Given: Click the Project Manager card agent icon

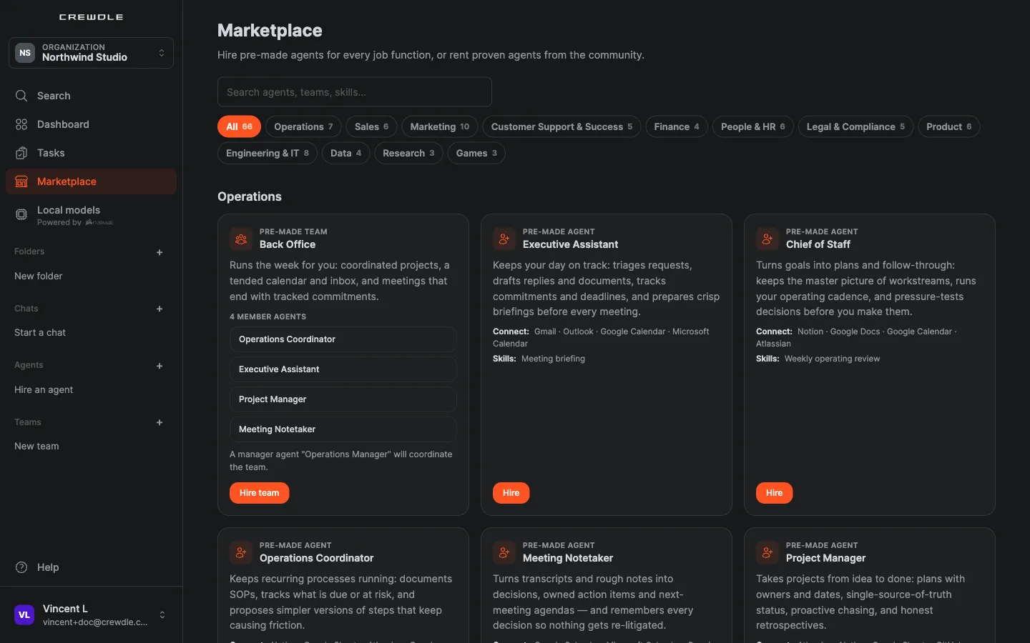Looking at the screenshot, I should (x=767, y=552).
